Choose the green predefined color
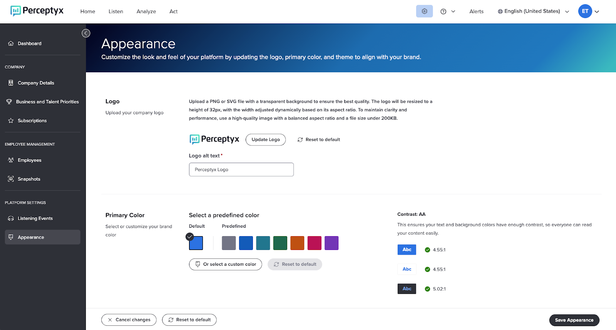 click(280, 243)
